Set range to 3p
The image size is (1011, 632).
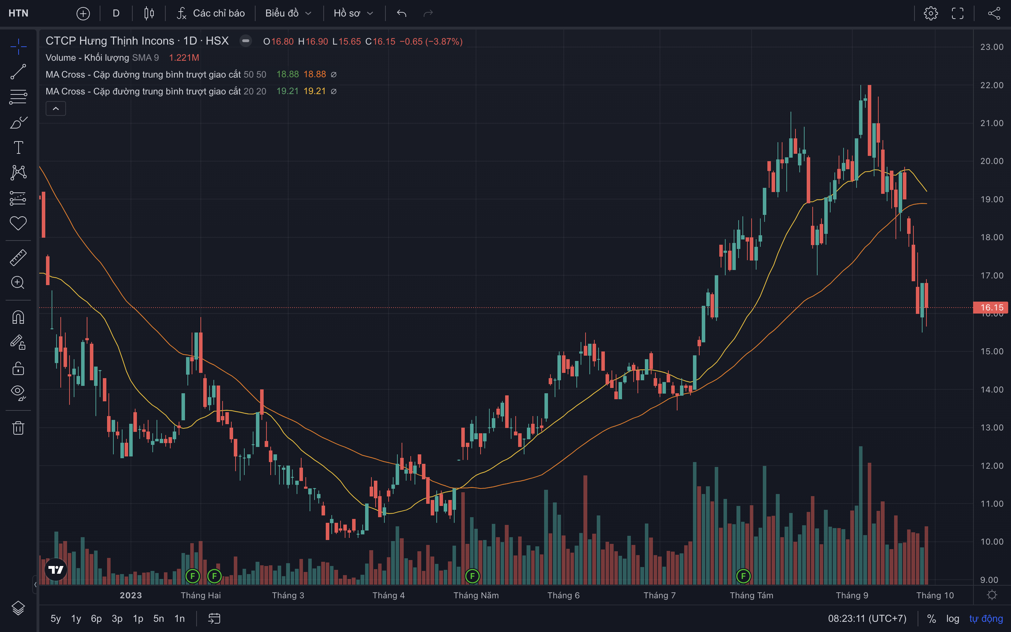tap(117, 619)
